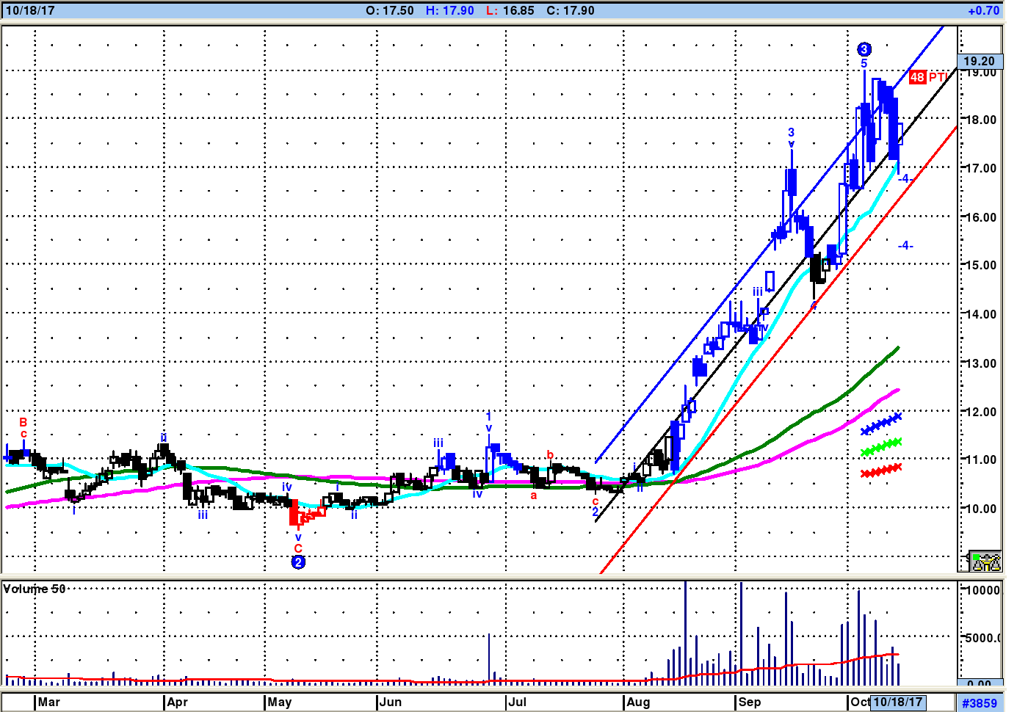
Task: Click the C: 17.90 close value in header
Action: tap(571, 10)
